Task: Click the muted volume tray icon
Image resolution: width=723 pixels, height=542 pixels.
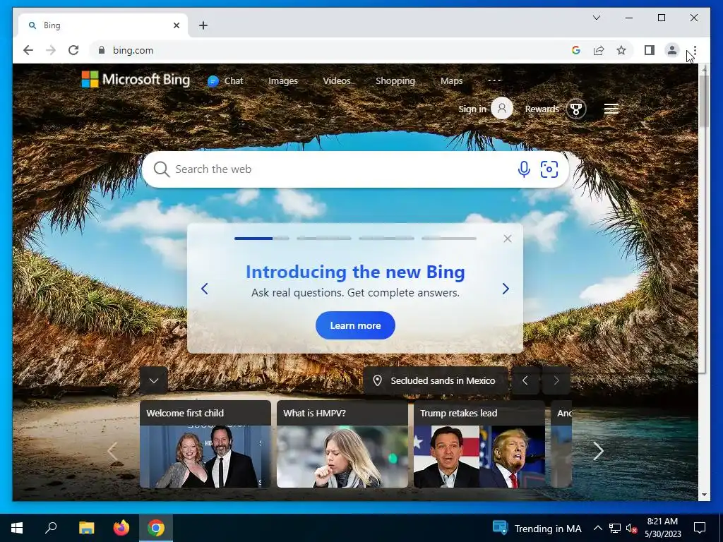Action: coord(631,528)
